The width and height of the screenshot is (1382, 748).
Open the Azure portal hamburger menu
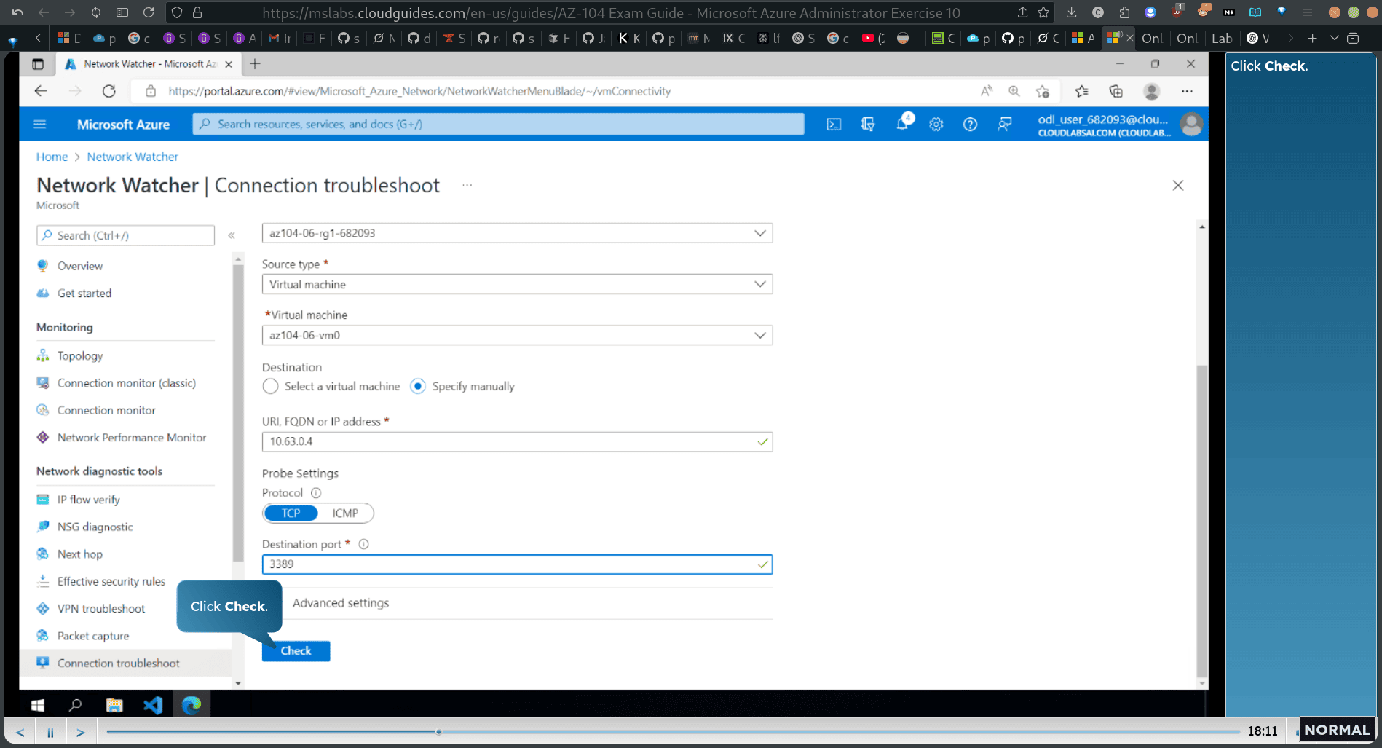tap(40, 124)
